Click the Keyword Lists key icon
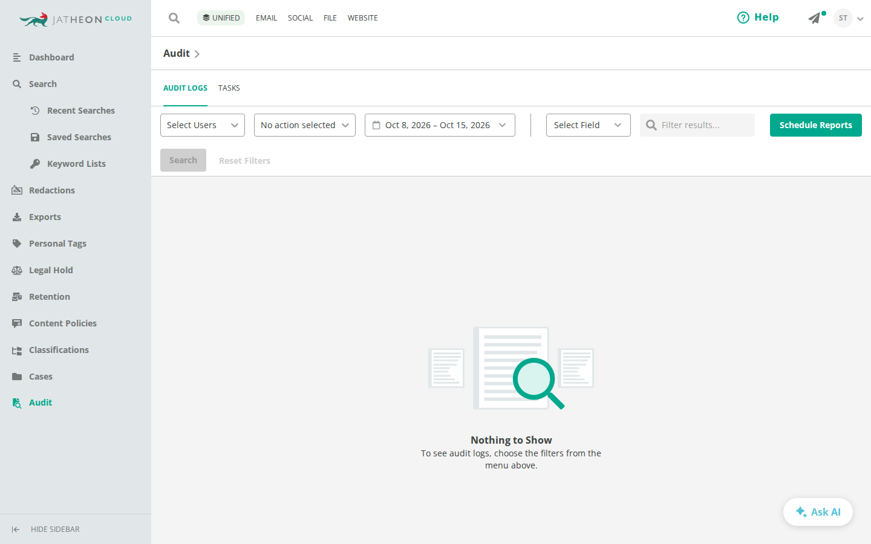871x544 pixels. tap(35, 164)
